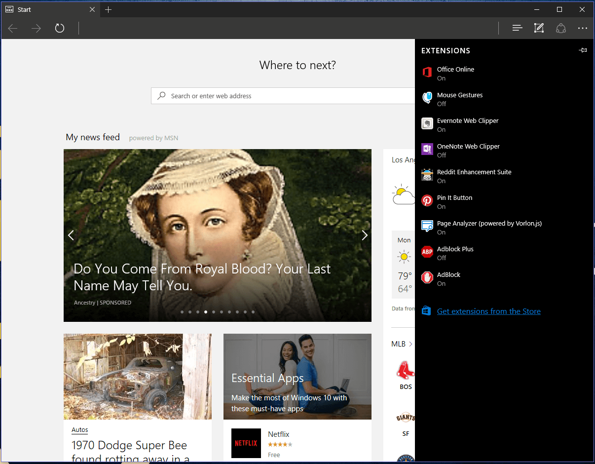The height and width of the screenshot is (464, 595).
Task: Click the Refresh page icon
Action: coord(60,28)
